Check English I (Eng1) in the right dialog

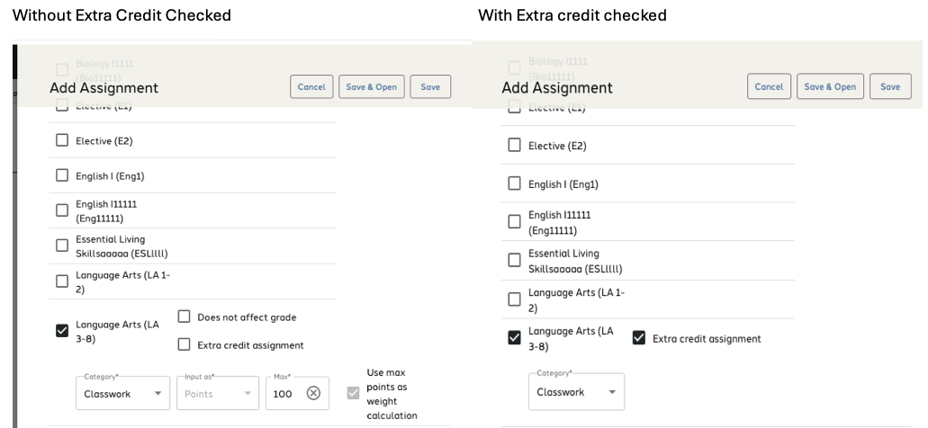[x=515, y=184]
